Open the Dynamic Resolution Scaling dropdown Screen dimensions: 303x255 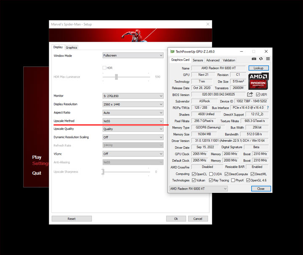tap(133, 137)
